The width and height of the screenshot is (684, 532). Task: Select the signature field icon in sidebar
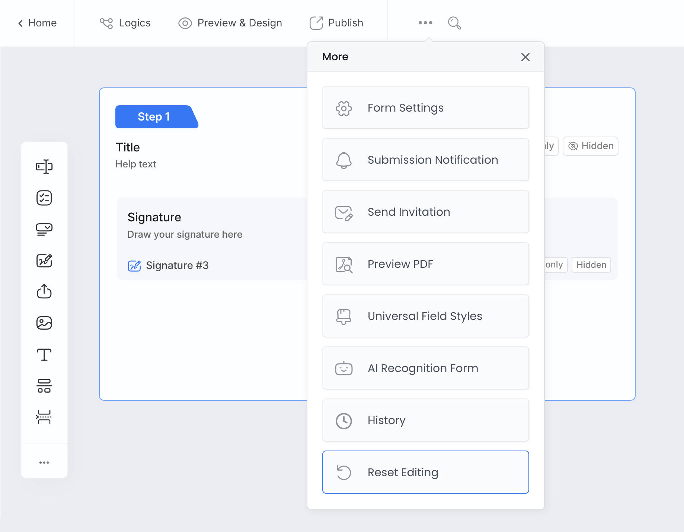44,260
